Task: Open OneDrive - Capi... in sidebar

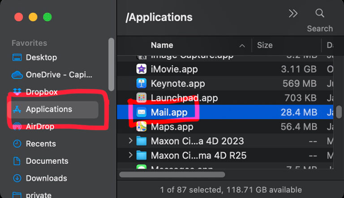Action: [59, 75]
